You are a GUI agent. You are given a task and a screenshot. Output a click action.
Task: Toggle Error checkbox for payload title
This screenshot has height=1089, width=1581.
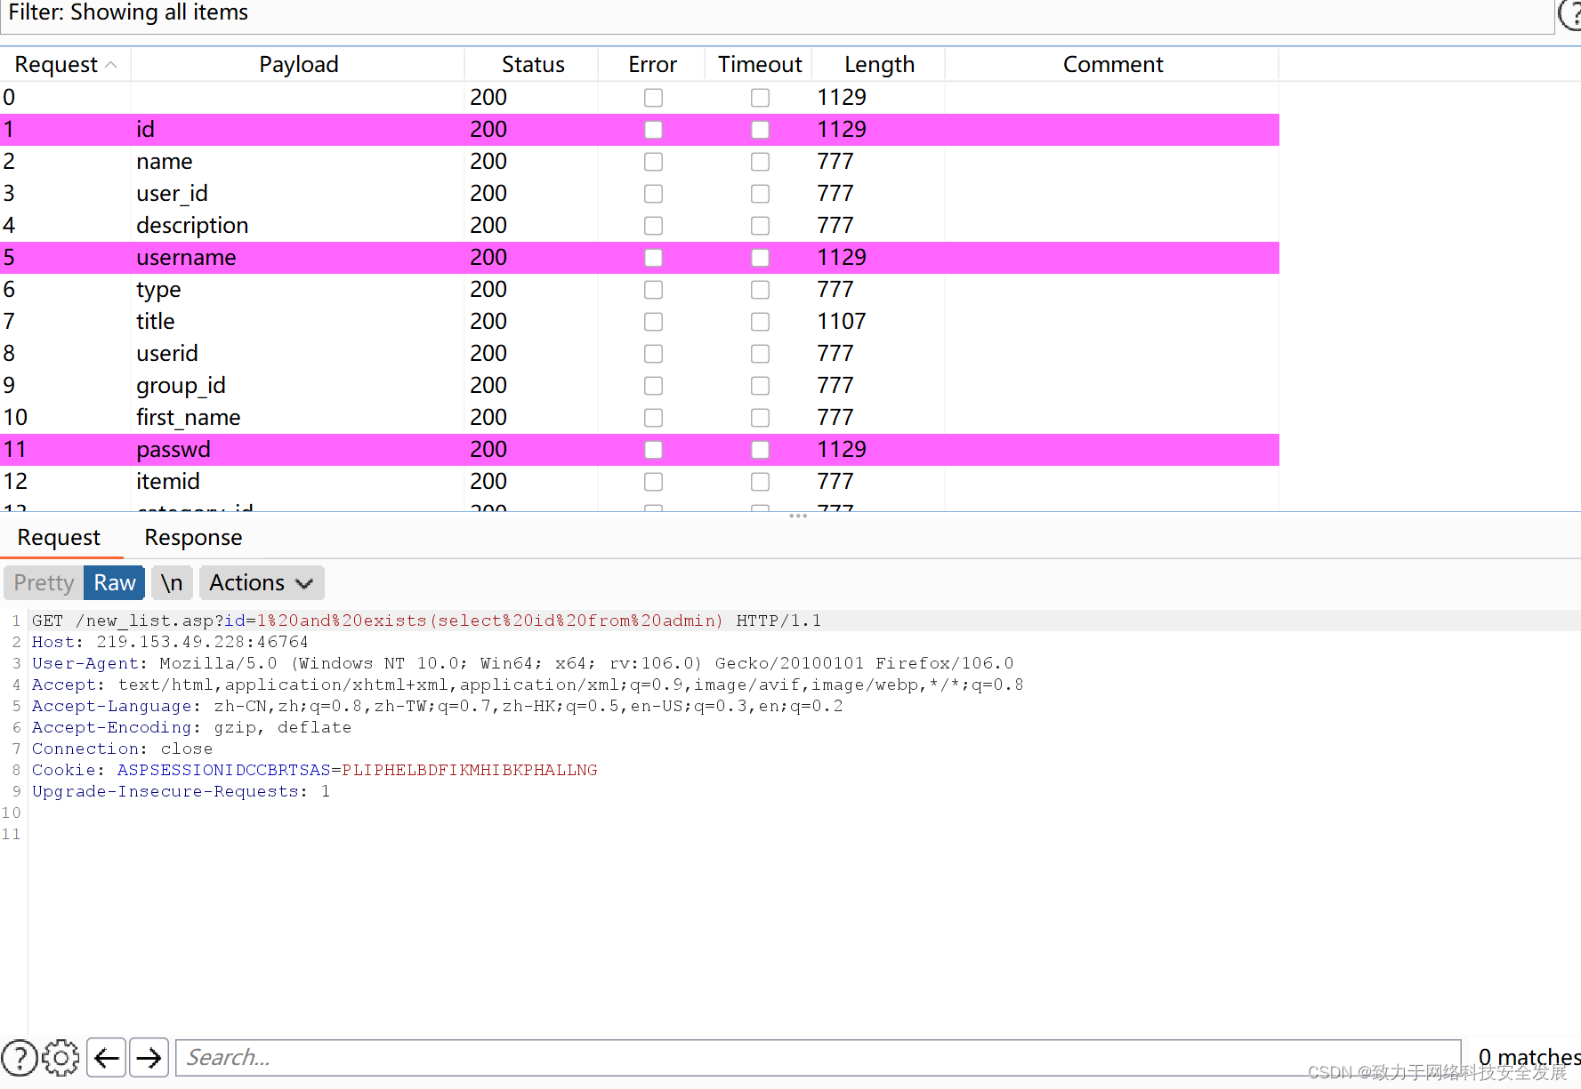653,322
